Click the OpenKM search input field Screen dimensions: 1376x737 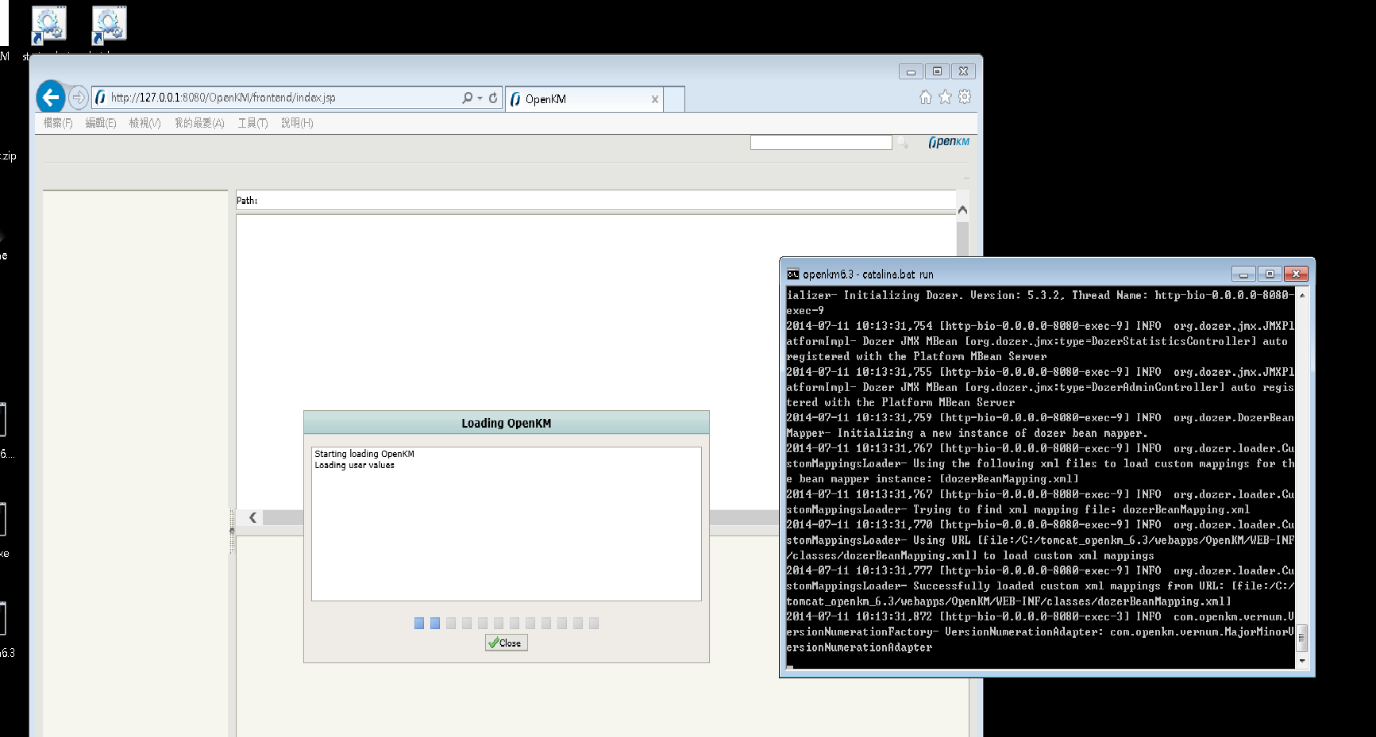tap(820, 143)
